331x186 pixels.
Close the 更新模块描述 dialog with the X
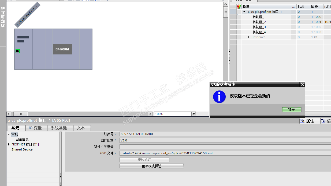point(302,85)
